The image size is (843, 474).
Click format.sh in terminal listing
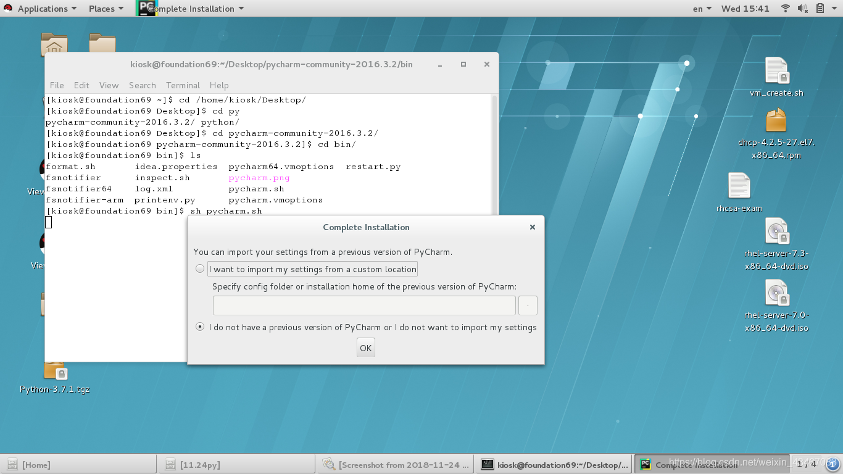point(70,167)
